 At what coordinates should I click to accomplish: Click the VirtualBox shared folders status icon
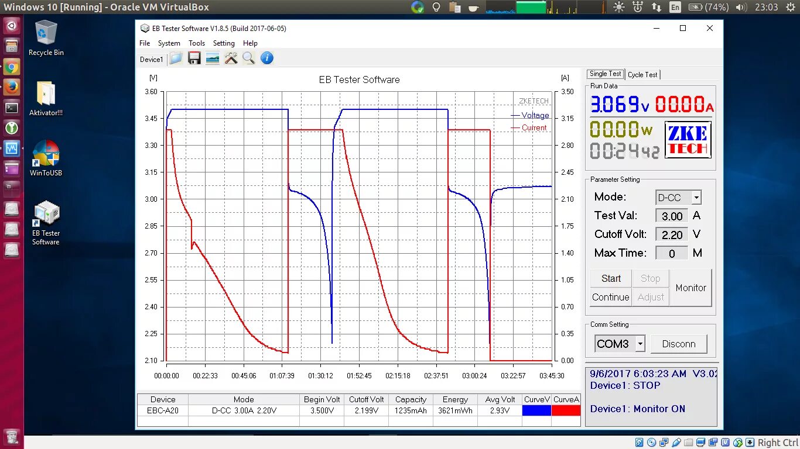[689, 443]
